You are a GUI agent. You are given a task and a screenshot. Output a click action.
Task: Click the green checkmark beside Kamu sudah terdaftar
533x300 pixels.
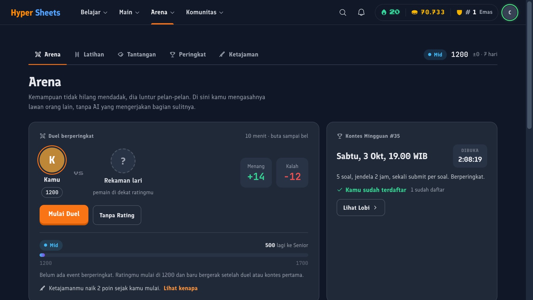pyautogui.click(x=340, y=190)
